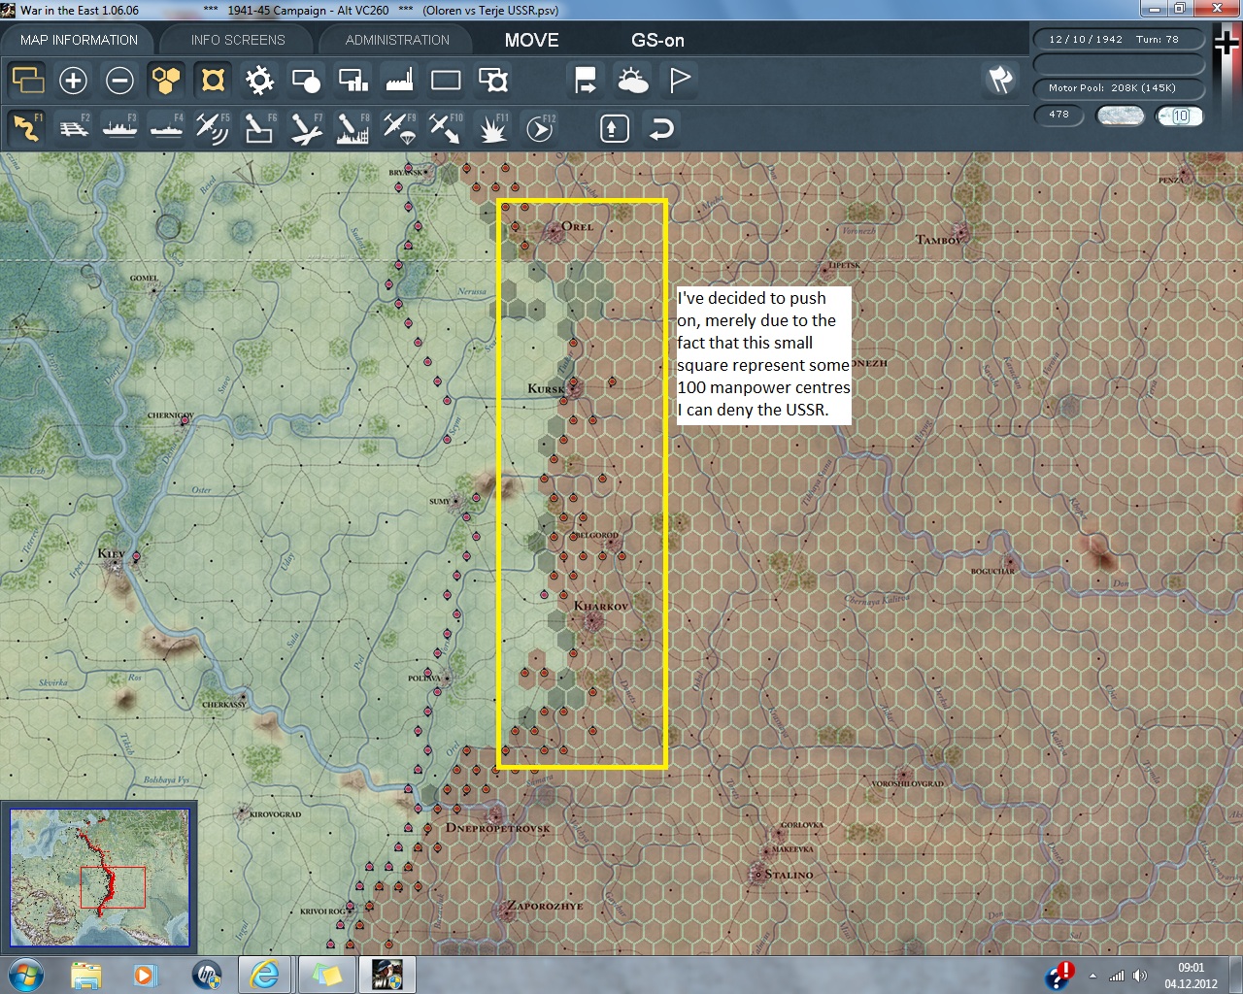
Task: Click the Kharkov city on the map
Action: [x=589, y=621]
